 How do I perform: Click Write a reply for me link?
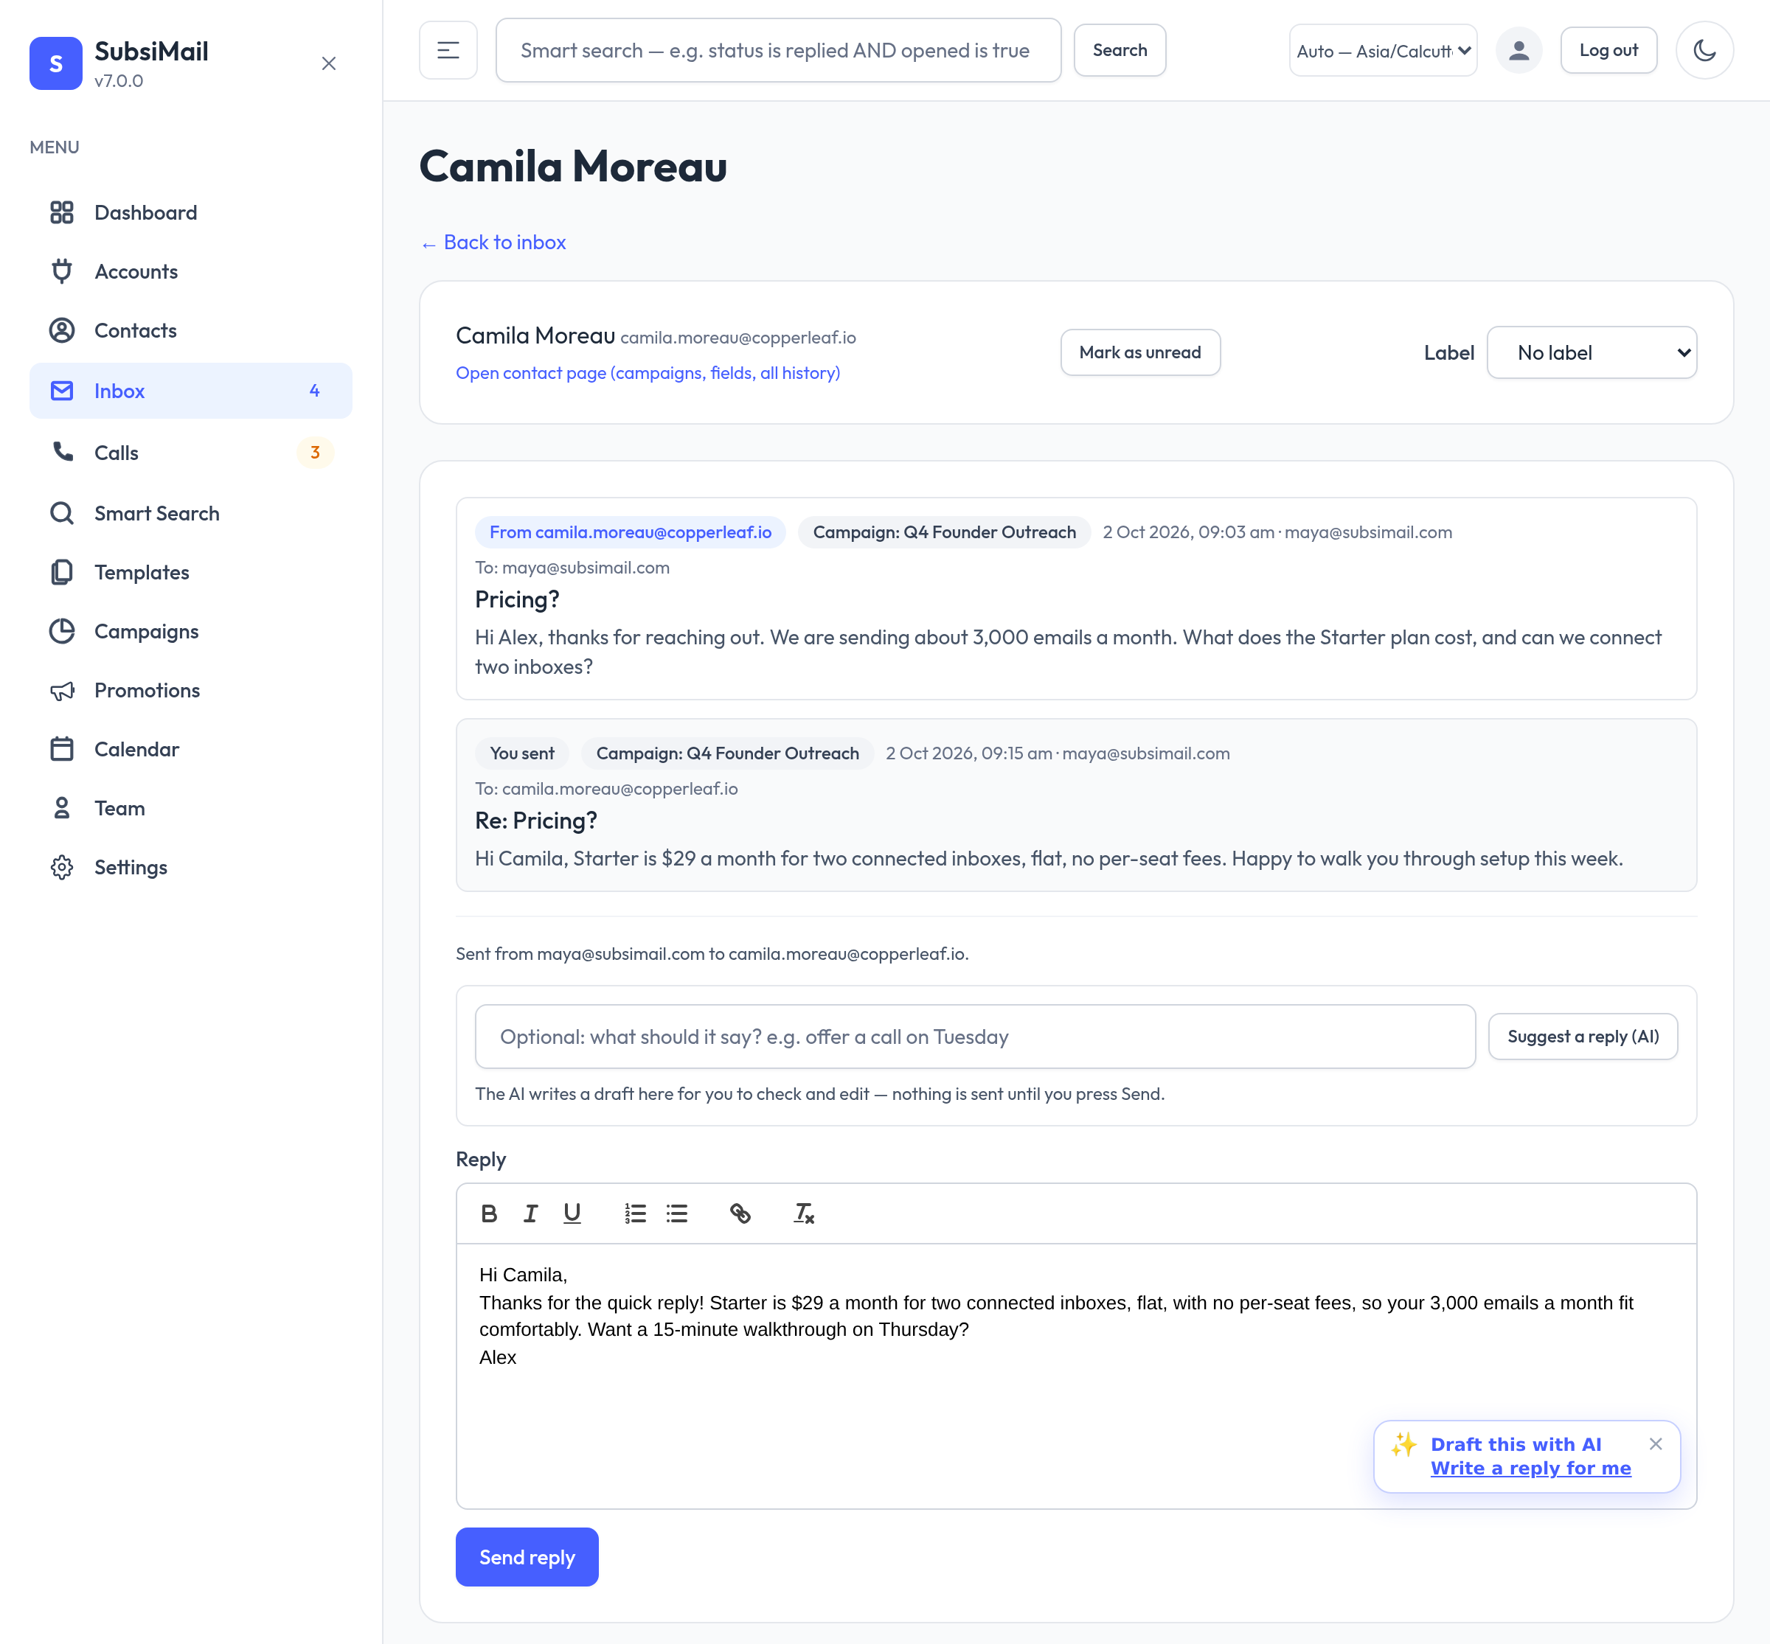pyautogui.click(x=1530, y=1468)
